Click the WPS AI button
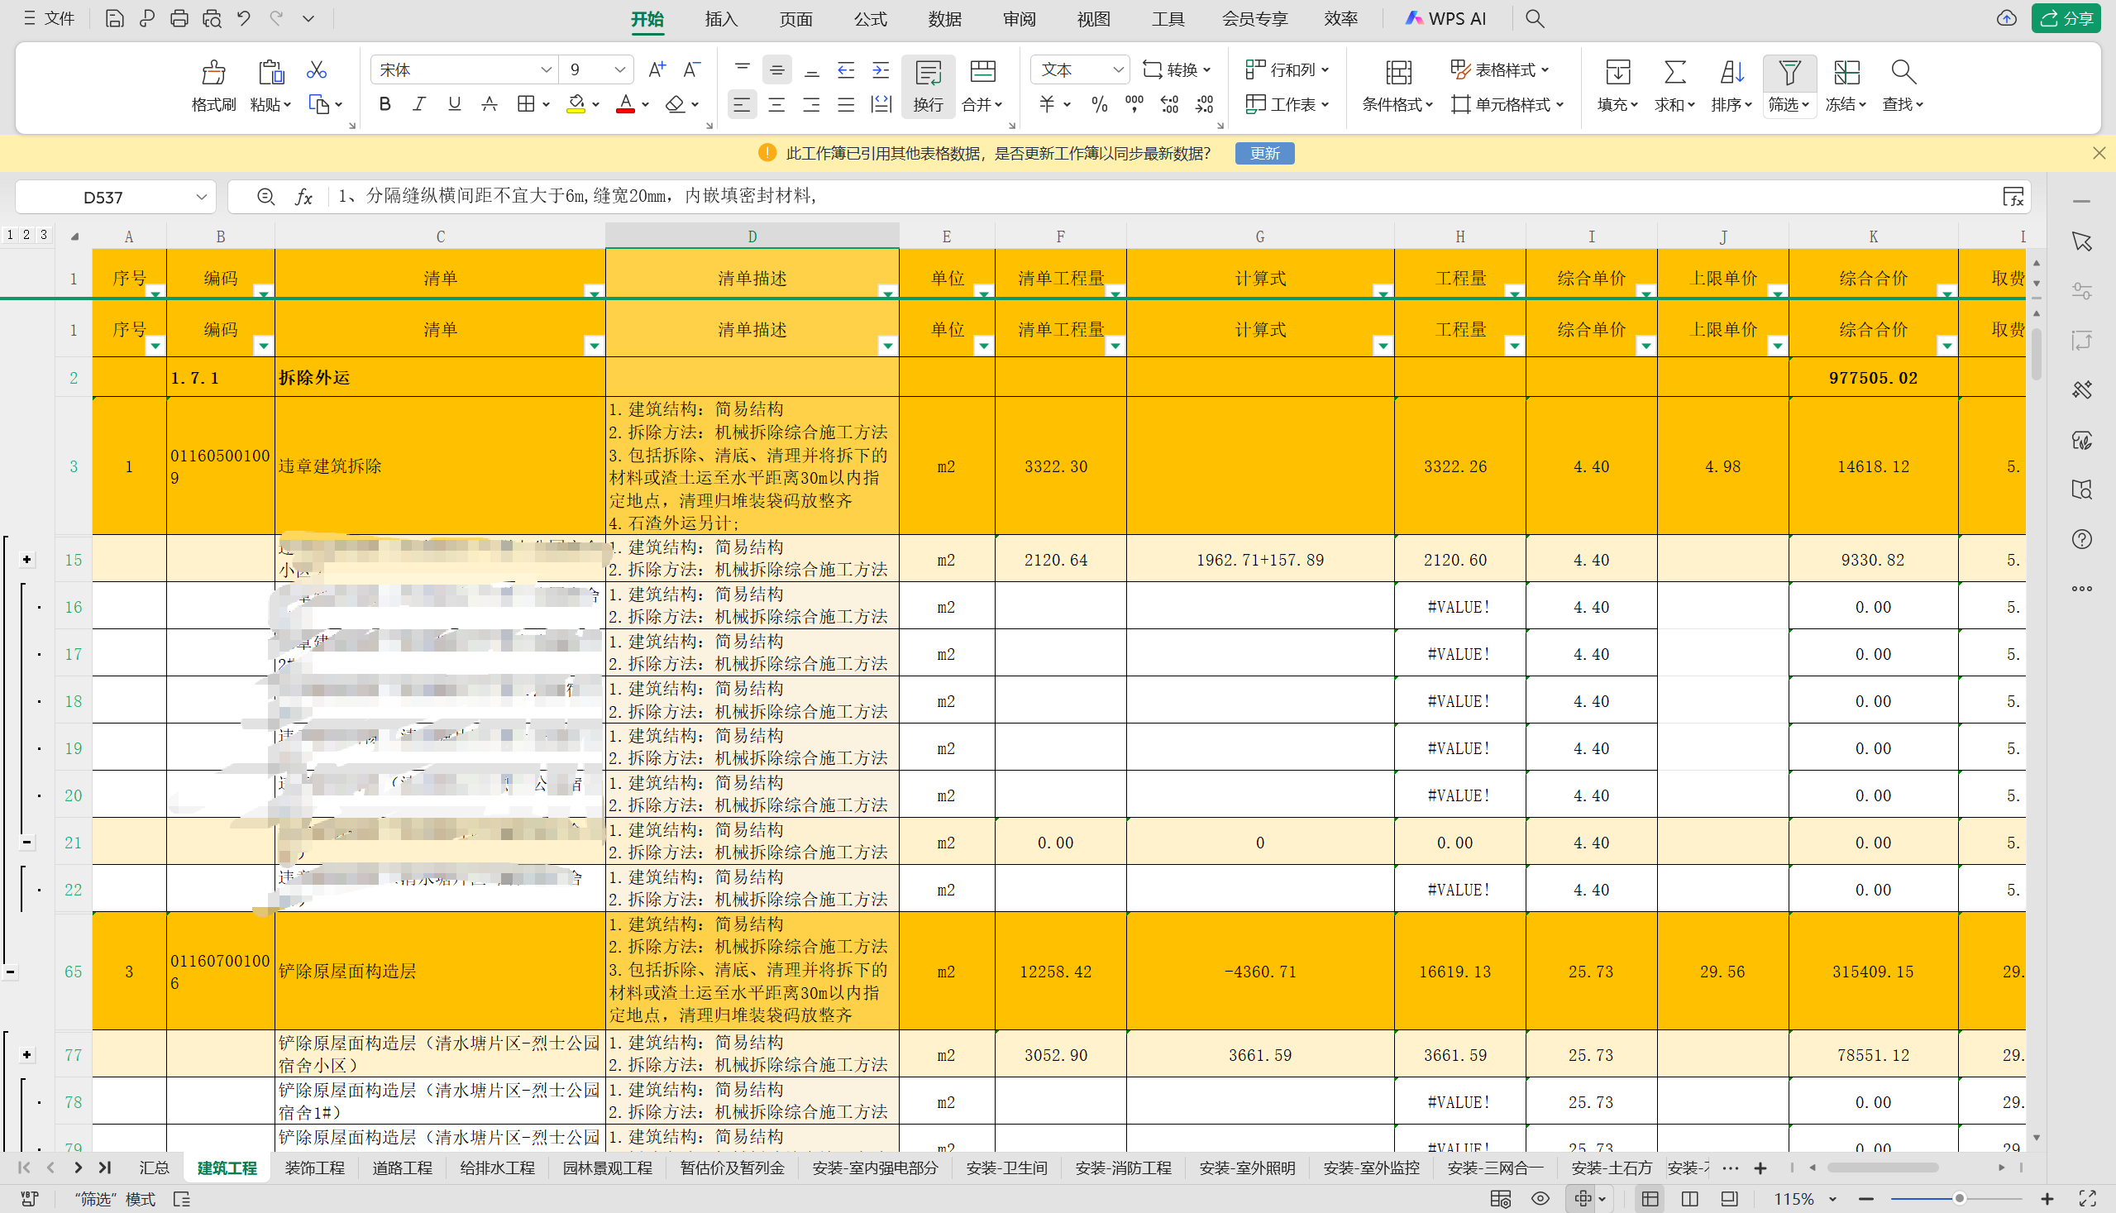 1446,18
